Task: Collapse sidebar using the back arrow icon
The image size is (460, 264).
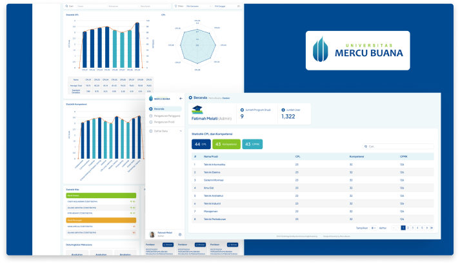Action: (x=180, y=99)
